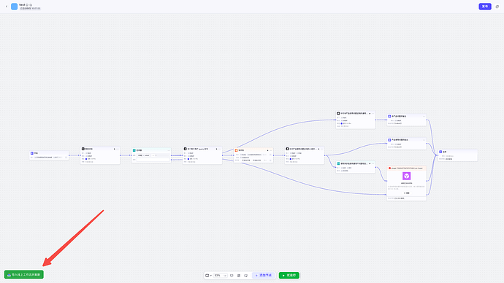Open middle-right LLM node's more menu
504x283 pixels.
(322, 149)
